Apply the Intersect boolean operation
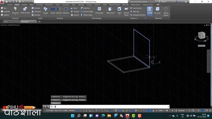The image size is (212, 119). (x=66, y=10)
